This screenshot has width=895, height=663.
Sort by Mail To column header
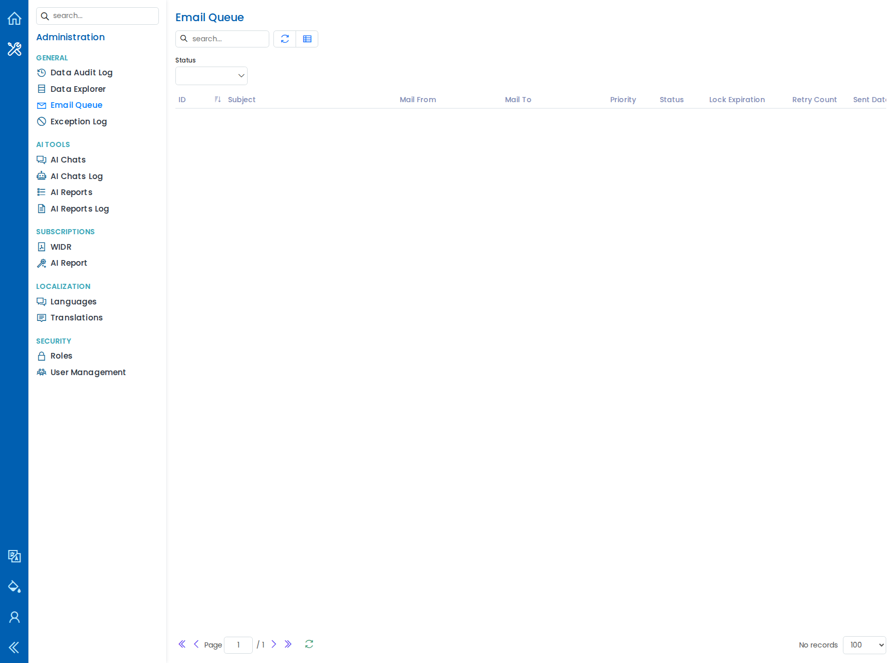pos(518,100)
